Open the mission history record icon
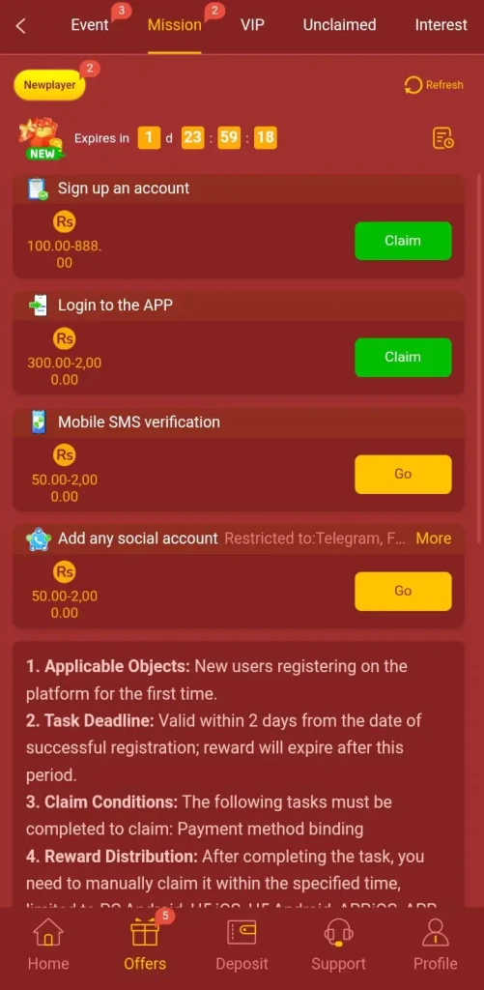Viewport: 484px width, 990px height. [443, 138]
